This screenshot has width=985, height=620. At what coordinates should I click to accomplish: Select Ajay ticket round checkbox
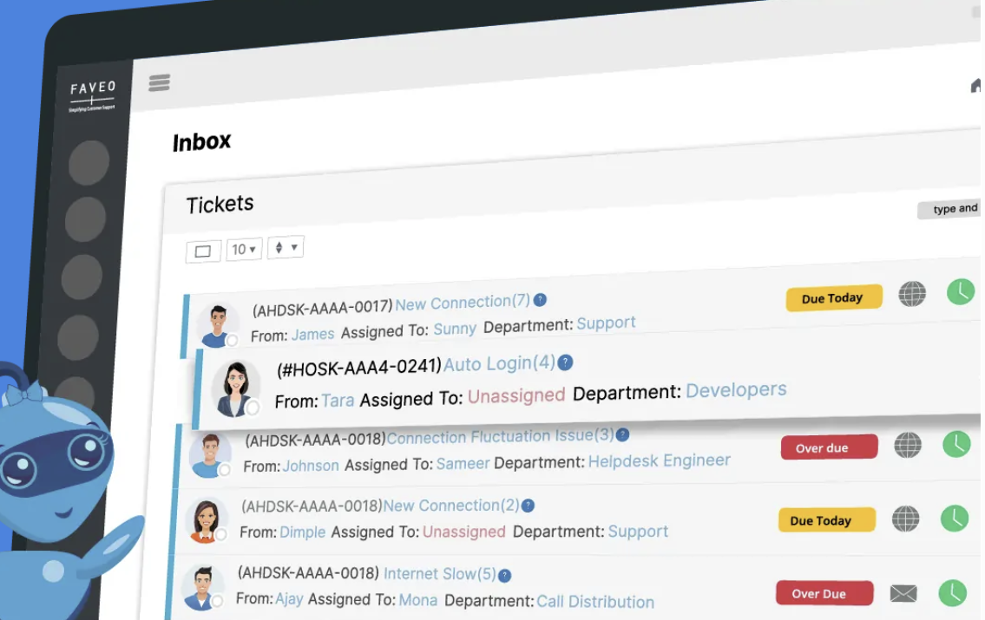click(217, 601)
